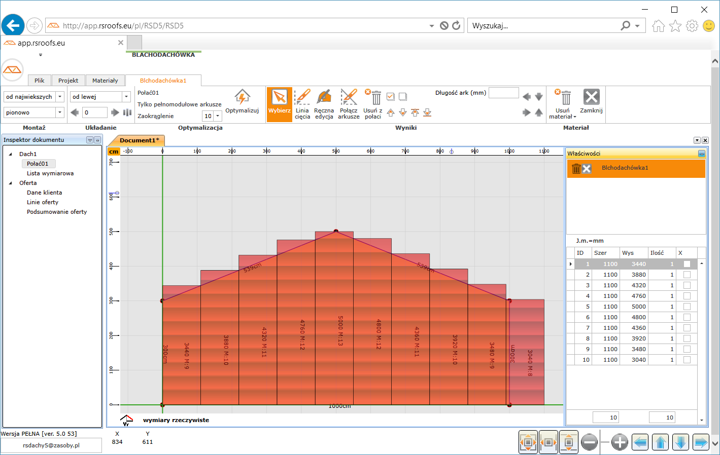Expand the 'od lewej' dropdown

[126, 97]
